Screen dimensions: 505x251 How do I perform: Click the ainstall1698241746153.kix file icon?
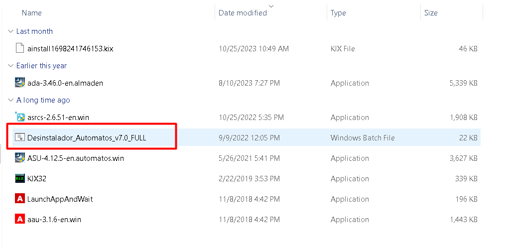20,49
